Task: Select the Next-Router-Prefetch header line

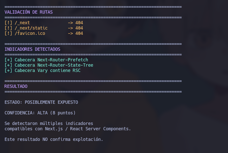Action: pos(46,60)
